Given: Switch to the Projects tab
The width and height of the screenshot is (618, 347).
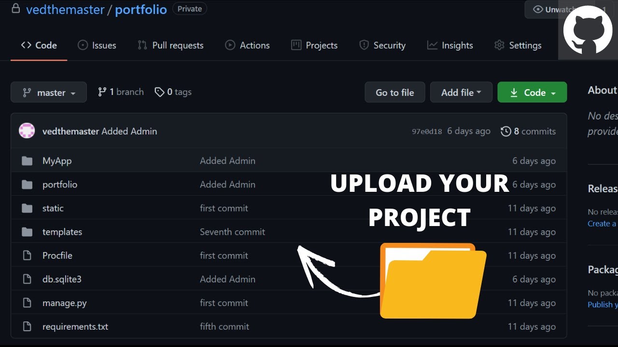Looking at the screenshot, I should click(314, 45).
